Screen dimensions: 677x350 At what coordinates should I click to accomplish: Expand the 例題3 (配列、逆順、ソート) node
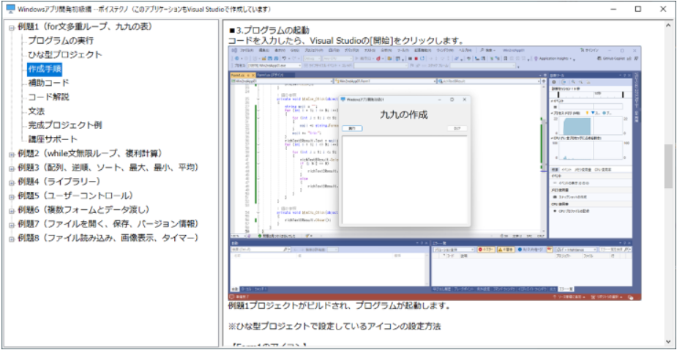12,168
